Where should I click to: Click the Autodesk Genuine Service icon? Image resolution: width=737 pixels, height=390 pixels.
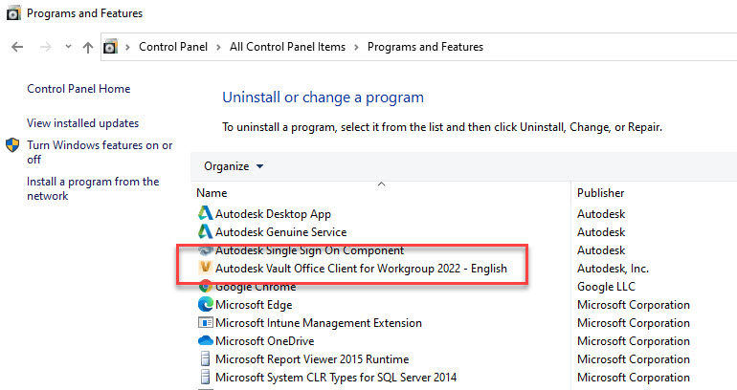click(x=206, y=232)
